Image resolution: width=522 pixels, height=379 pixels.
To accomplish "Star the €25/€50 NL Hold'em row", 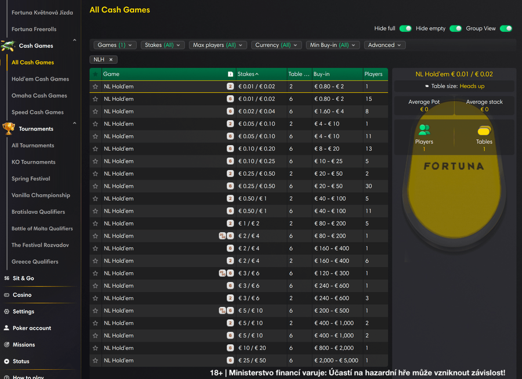I will (96, 360).
